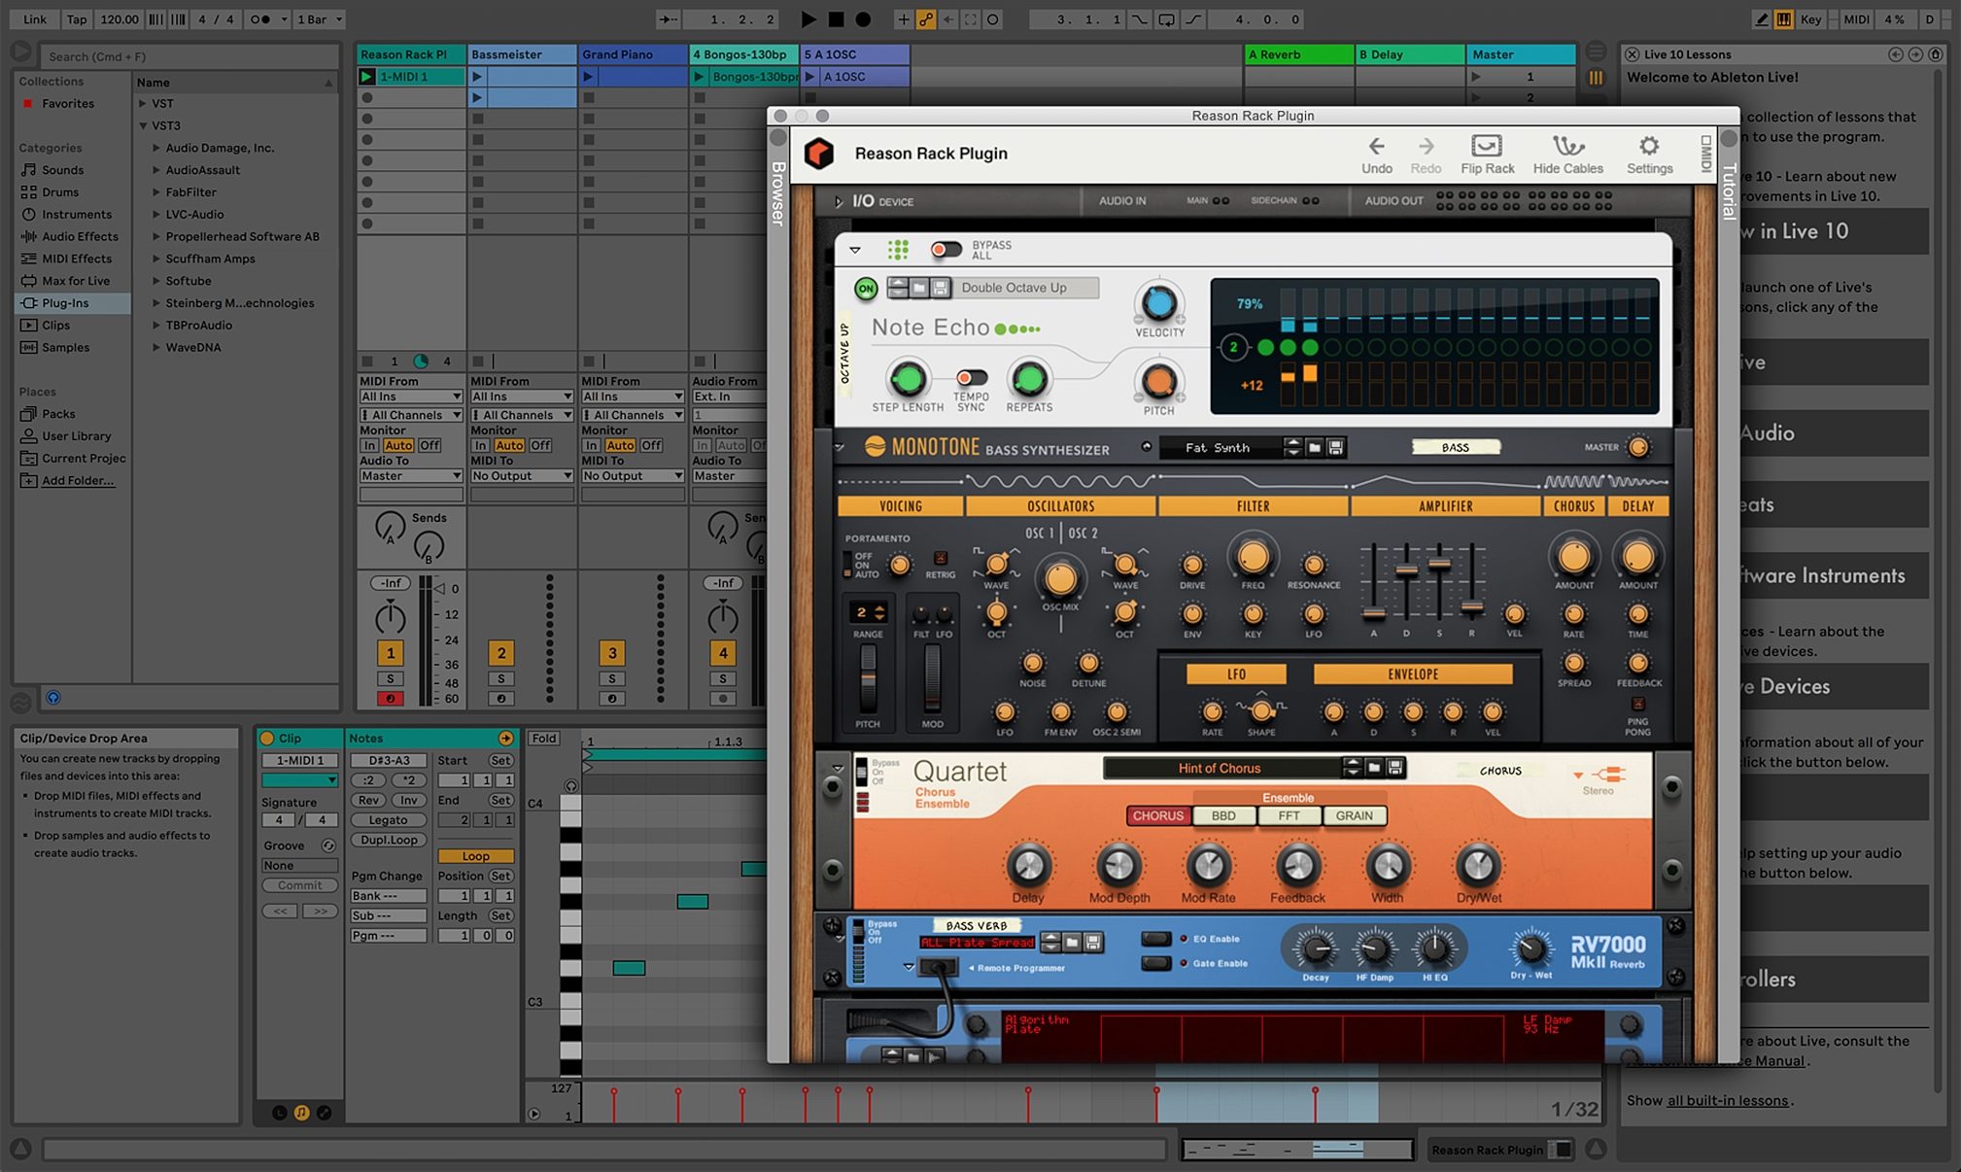Open the 1 Bar quantization dropdown
1961x1172 pixels.
point(320,18)
